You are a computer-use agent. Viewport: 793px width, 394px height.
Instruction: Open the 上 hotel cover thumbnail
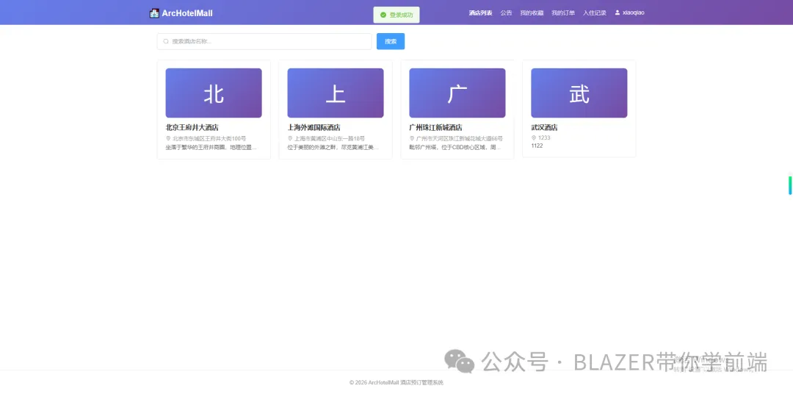pyautogui.click(x=336, y=93)
